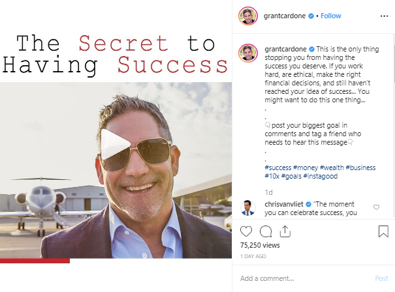Open chrisvanvliet's profile avatar
Screen dimensions: 395x292
tap(248, 209)
